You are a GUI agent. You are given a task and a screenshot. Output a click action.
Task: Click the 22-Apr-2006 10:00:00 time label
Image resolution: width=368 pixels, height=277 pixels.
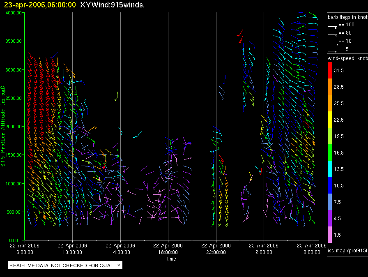tap(72, 249)
